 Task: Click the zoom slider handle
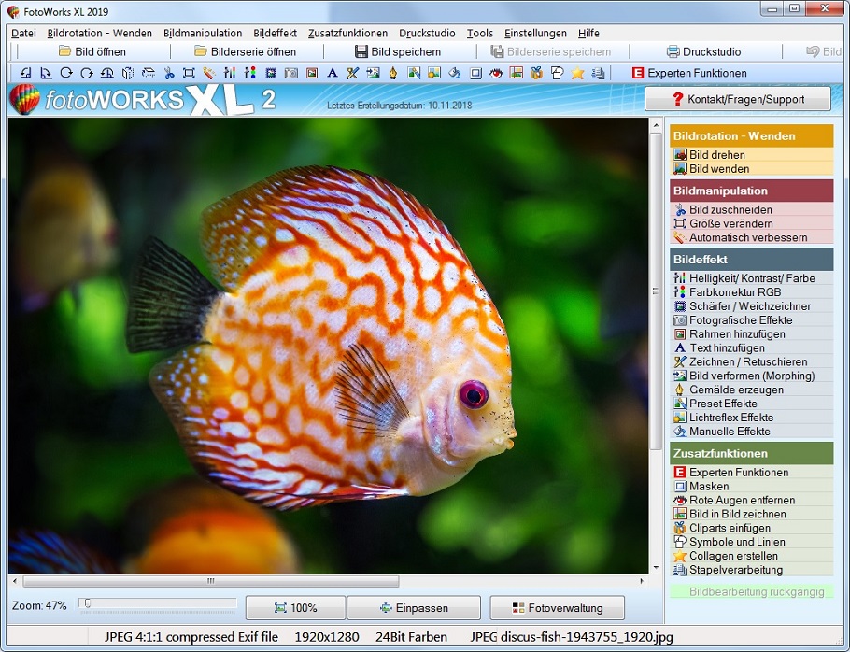click(87, 604)
